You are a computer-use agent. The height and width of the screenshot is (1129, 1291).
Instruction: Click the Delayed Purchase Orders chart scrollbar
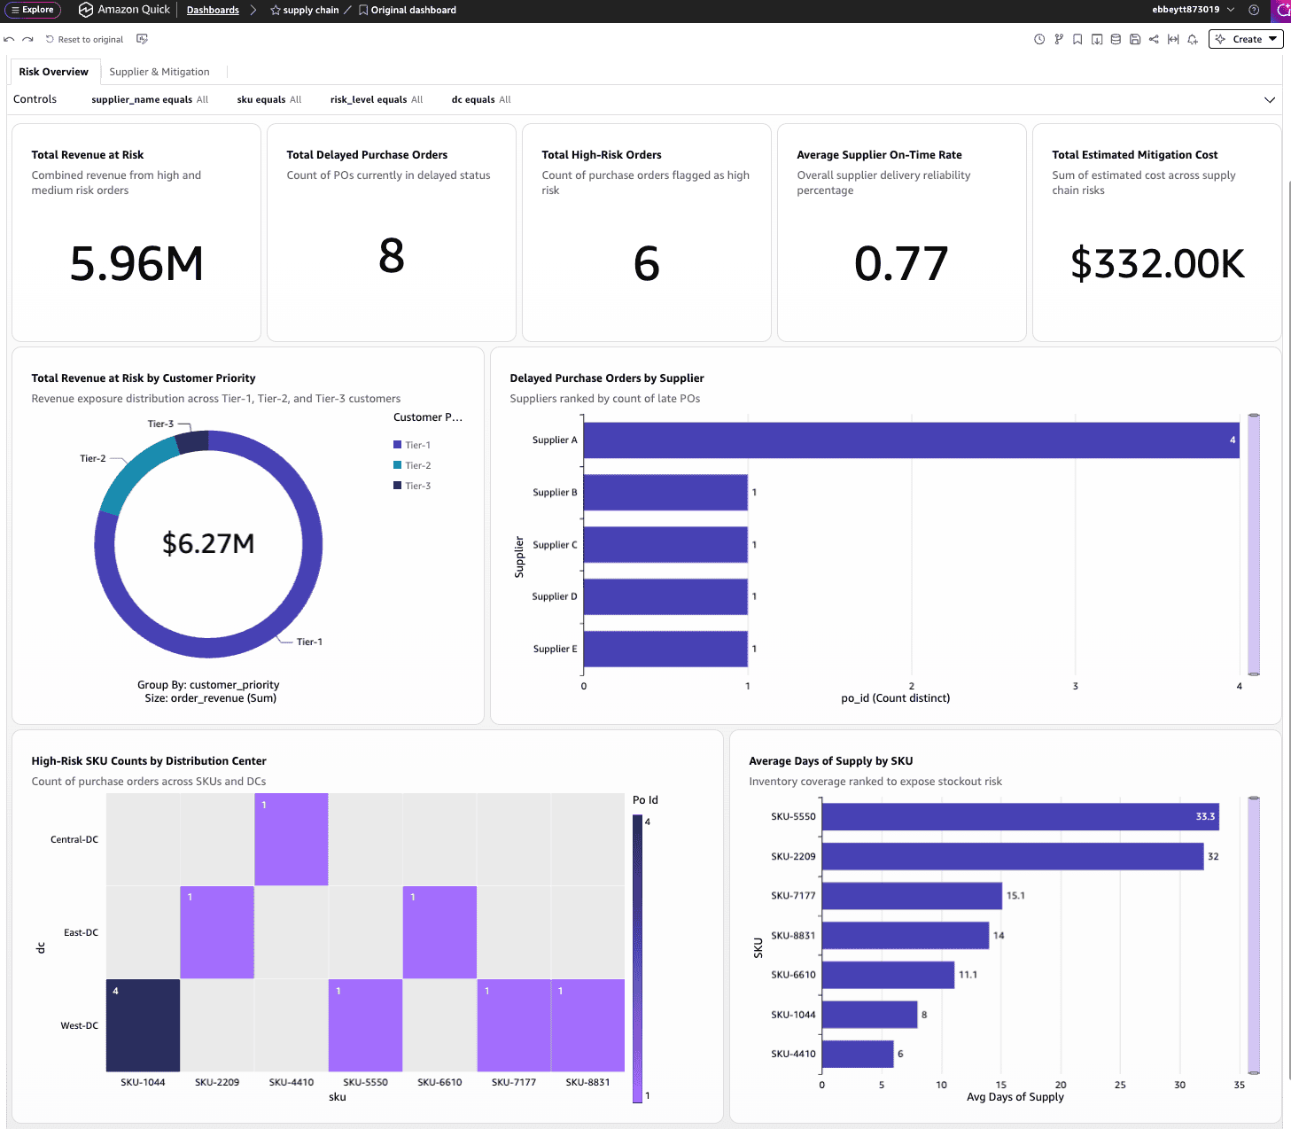(1254, 544)
